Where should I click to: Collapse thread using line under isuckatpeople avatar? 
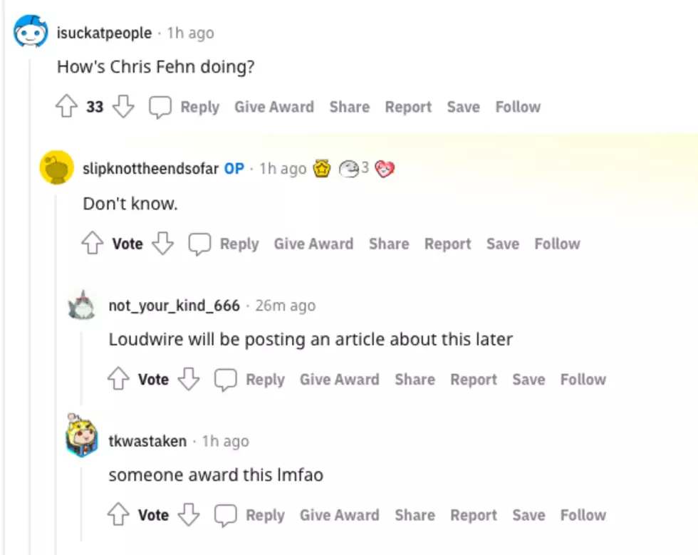(x=30, y=303)
